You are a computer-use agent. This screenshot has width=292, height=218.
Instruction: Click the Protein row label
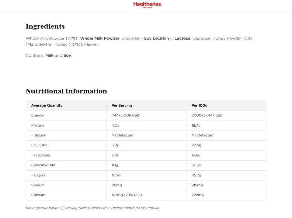[37, 125]
